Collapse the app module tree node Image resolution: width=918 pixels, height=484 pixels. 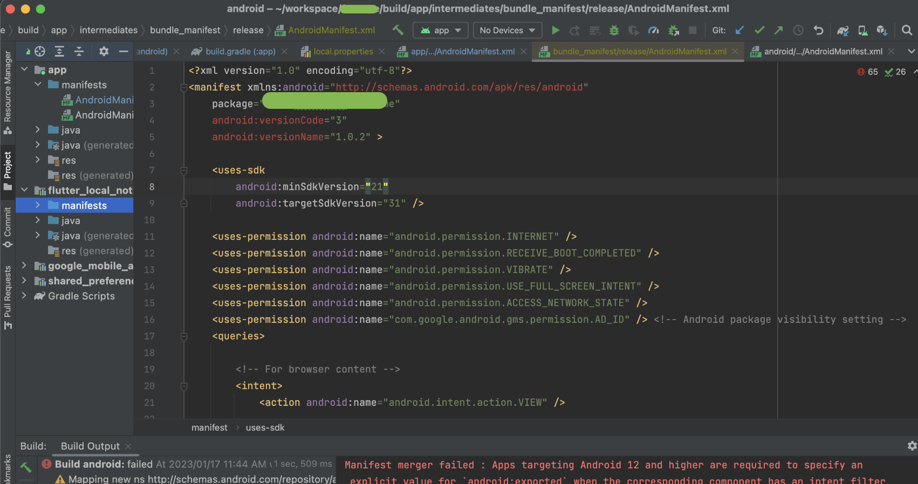[24, 70]
